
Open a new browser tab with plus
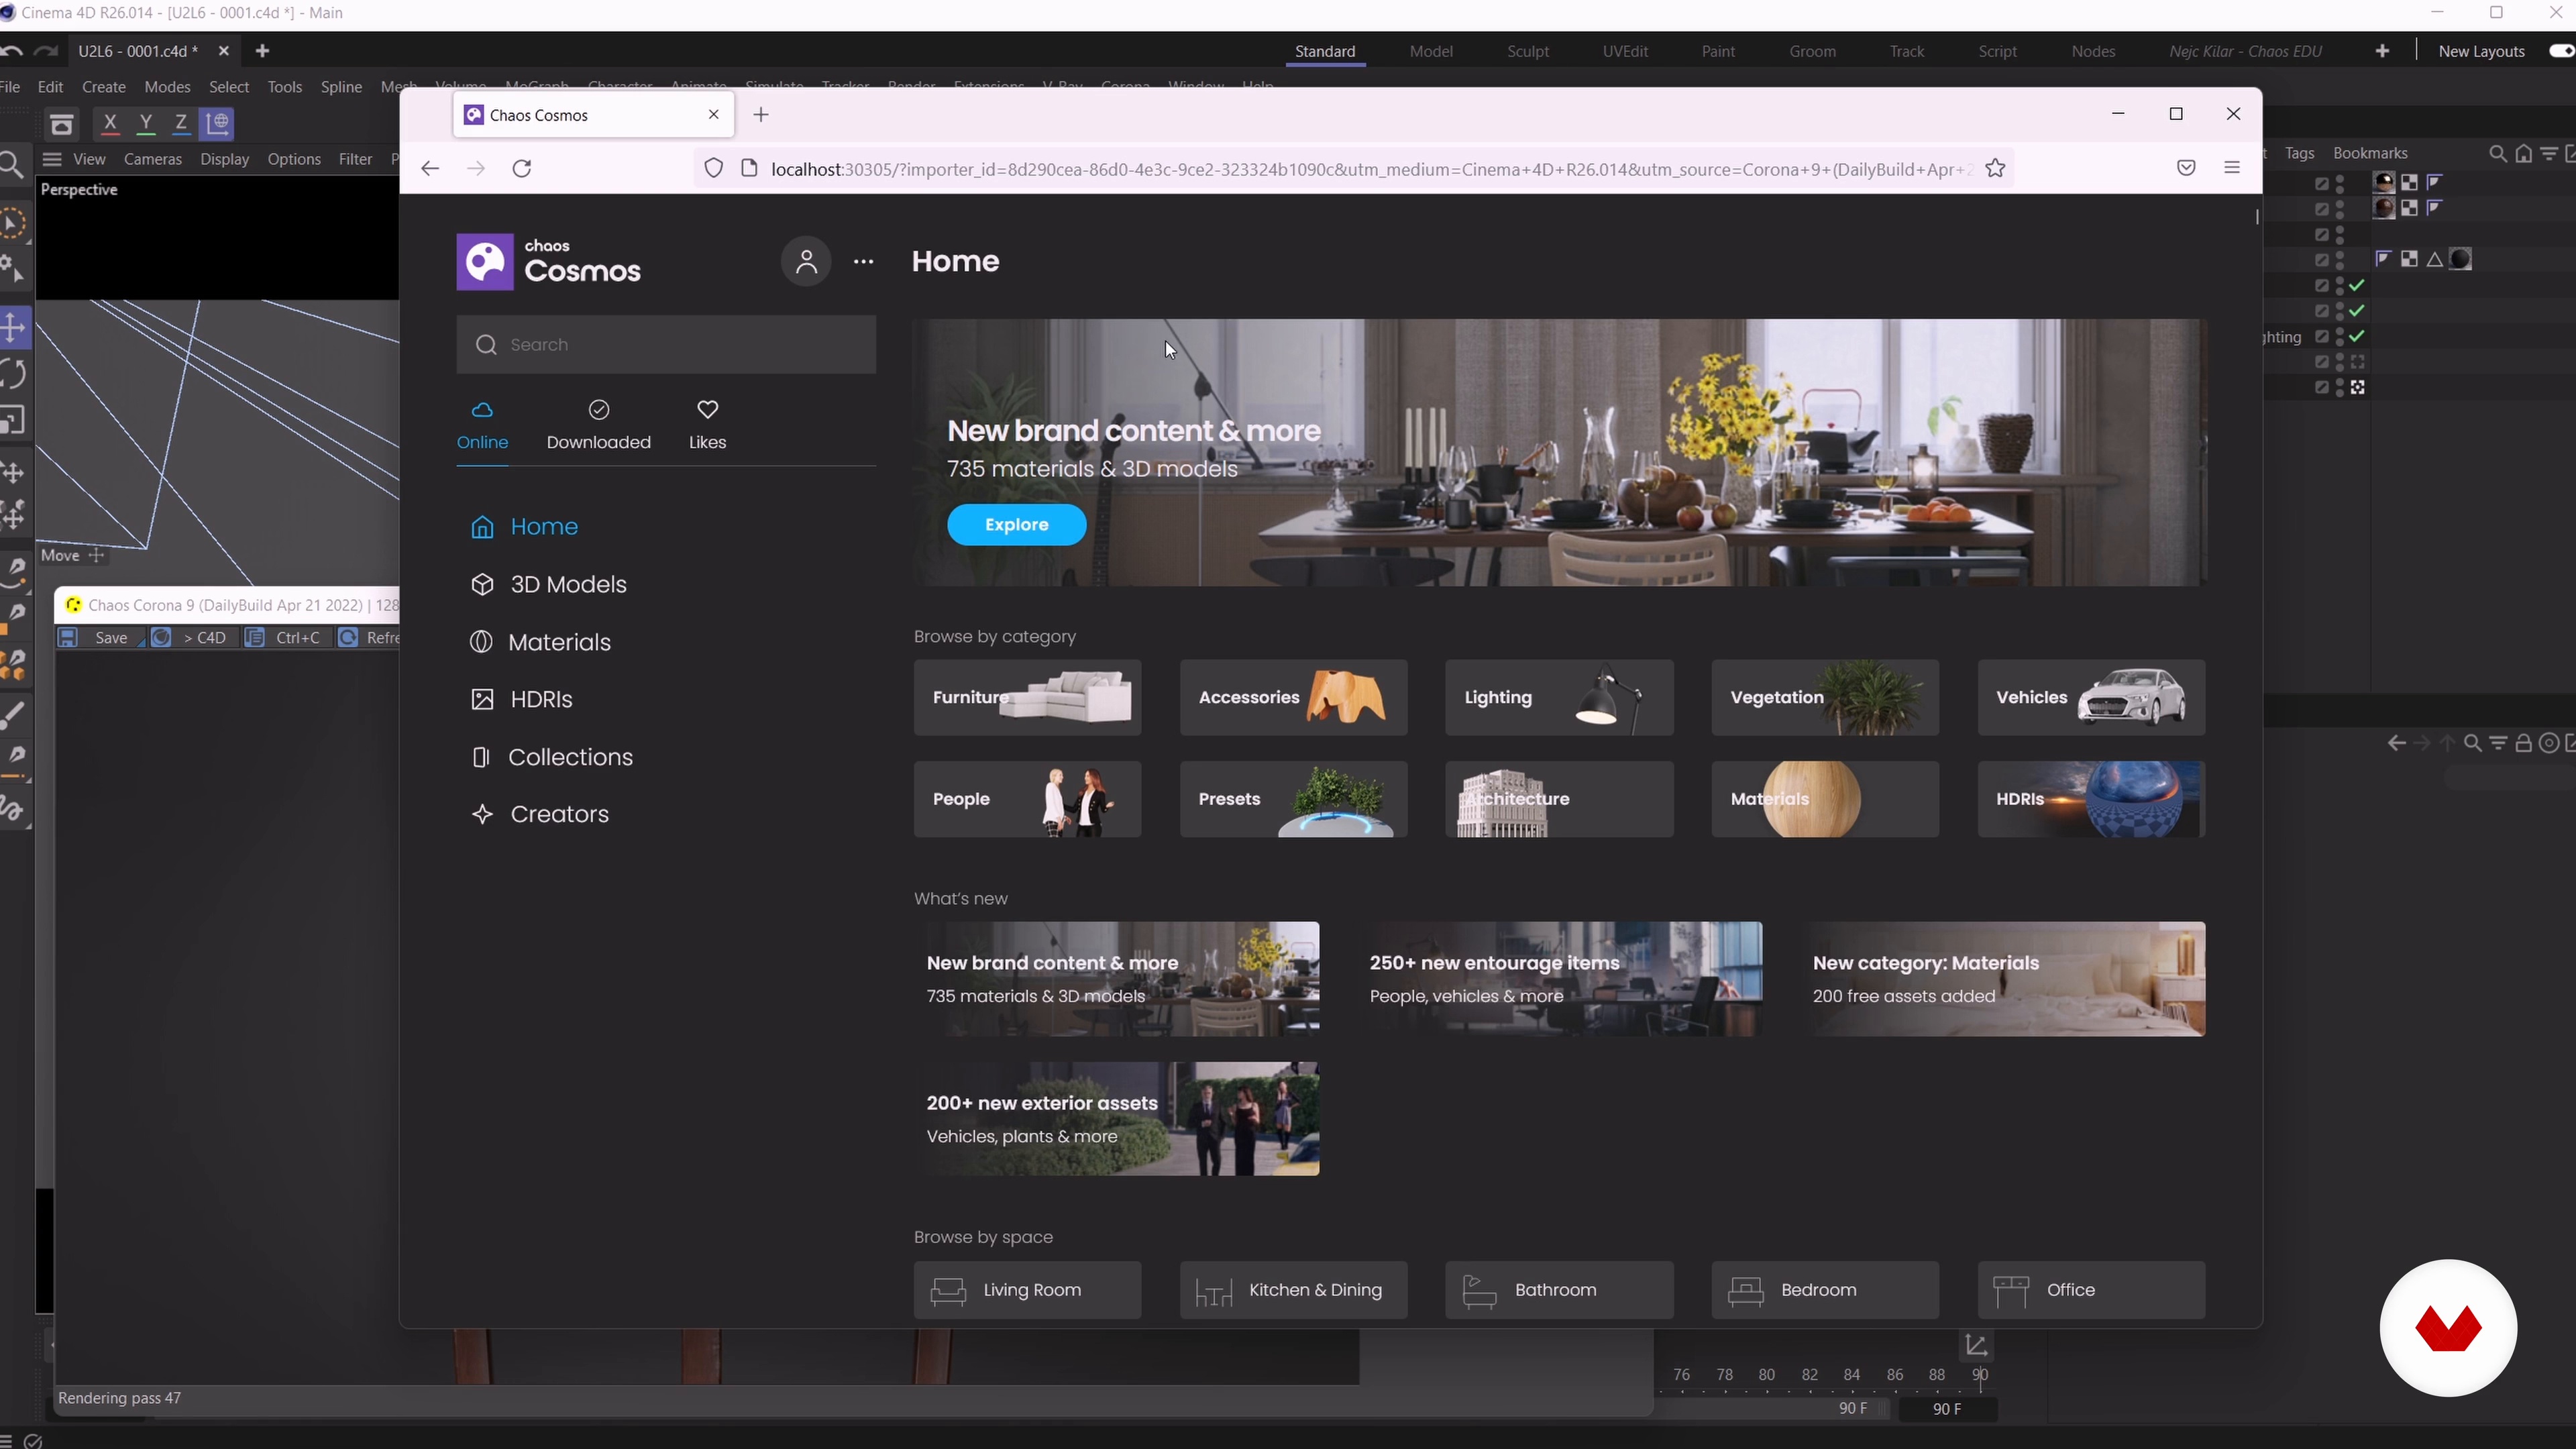pos(761,115)
